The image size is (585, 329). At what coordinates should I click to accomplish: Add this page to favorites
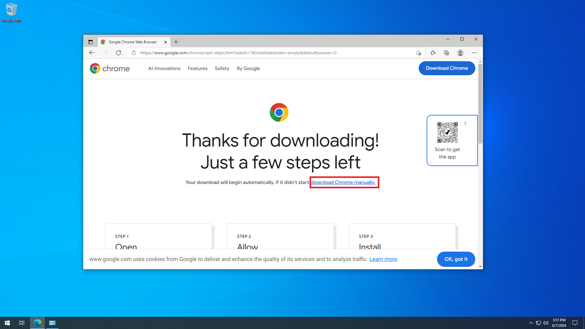coord(418,53)
